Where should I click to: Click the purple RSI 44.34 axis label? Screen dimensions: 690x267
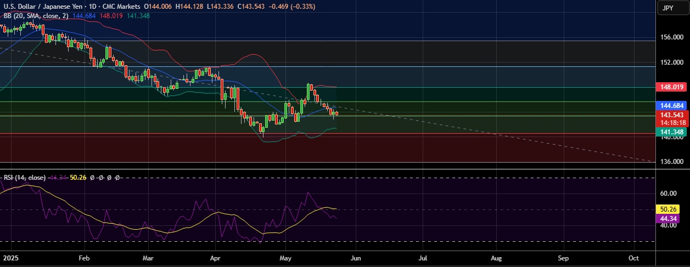668,218
